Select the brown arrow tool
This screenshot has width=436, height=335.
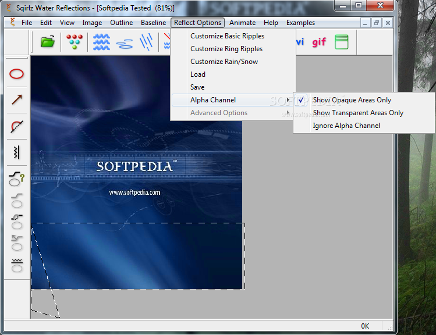point(17,99)
